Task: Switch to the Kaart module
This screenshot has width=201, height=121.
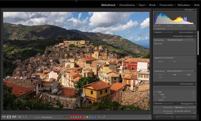Action: tap(142, 5)
